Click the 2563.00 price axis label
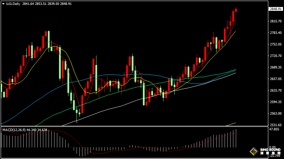This screenshot has width=284, height=159. point(276,114)
